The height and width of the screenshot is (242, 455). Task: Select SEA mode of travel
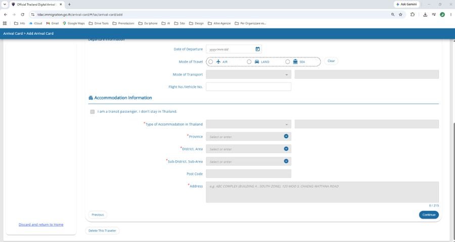(x=288, y=62)
